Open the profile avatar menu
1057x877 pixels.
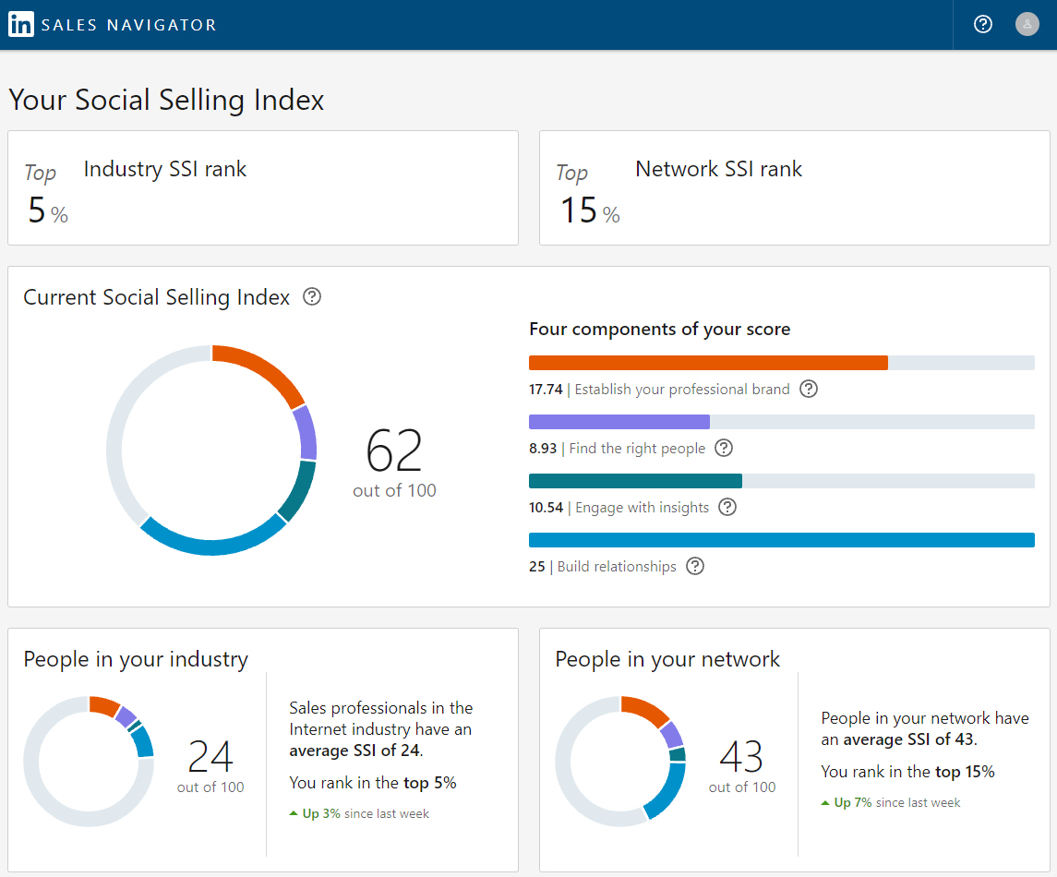pyautogui.click(x=1027, y=24)
